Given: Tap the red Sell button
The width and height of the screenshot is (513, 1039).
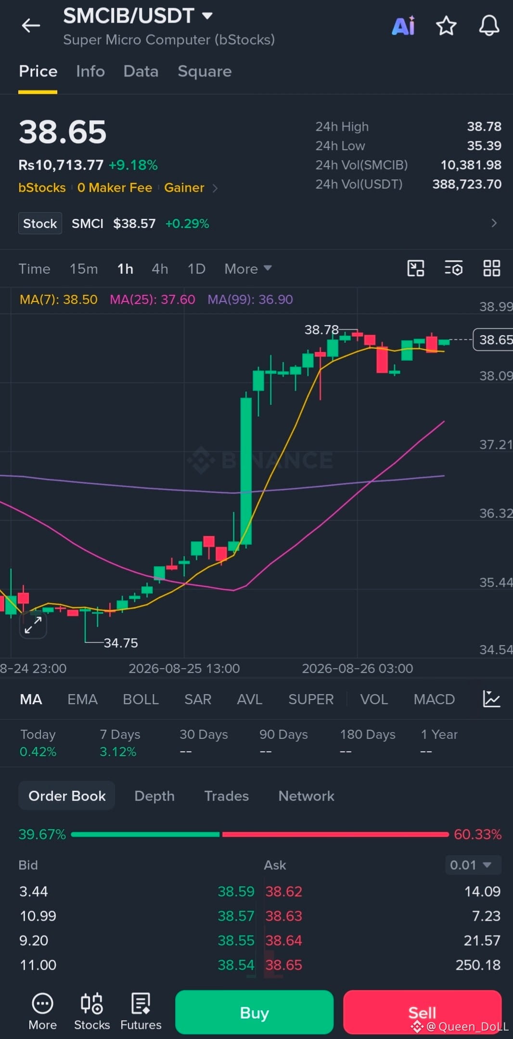Looking at the screenshot, I should [x=422, y=1012].
